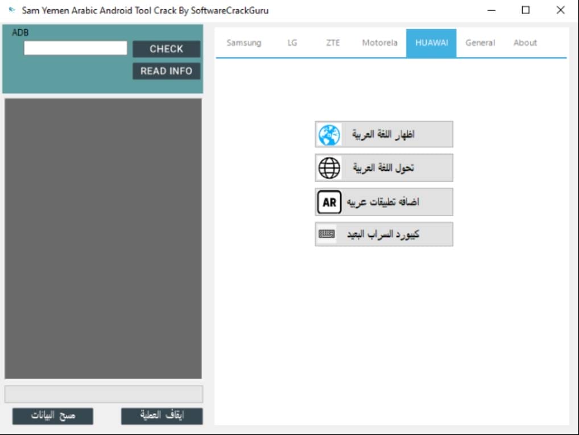Viewport: 579px width, 435px height.
Task: Click inside the ADB text input field
Action: 75,48
